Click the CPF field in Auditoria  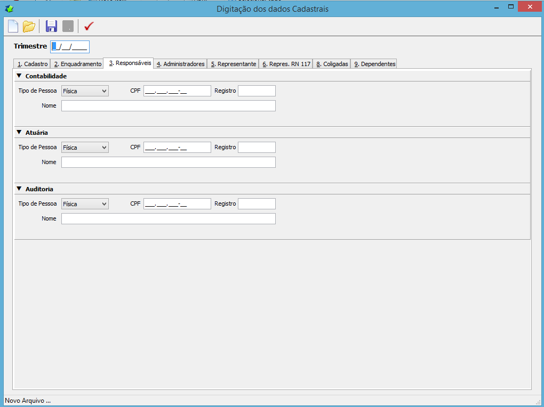tap(177, 204)
